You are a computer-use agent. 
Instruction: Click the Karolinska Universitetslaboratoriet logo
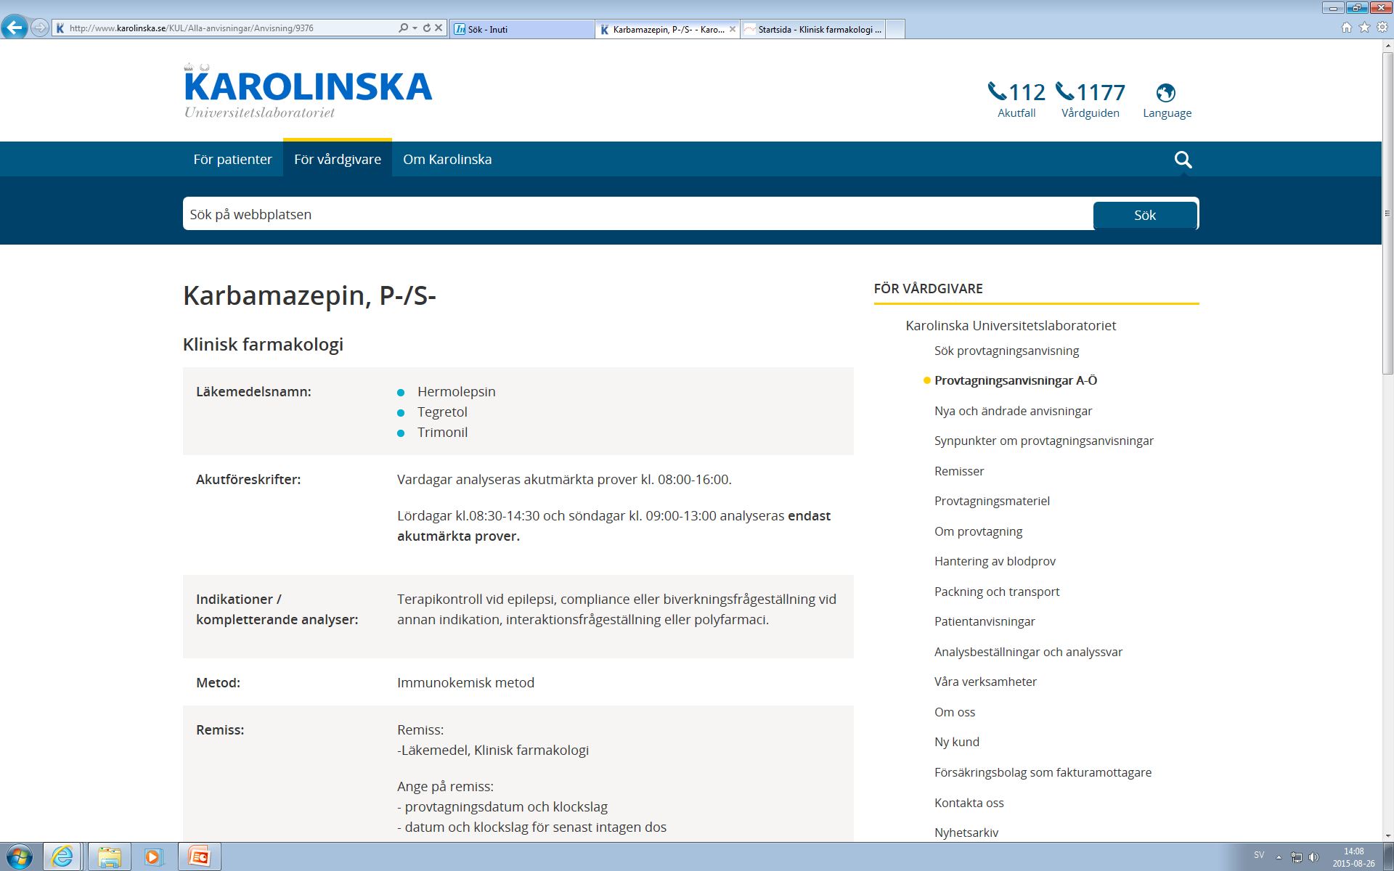pos(308,91)
